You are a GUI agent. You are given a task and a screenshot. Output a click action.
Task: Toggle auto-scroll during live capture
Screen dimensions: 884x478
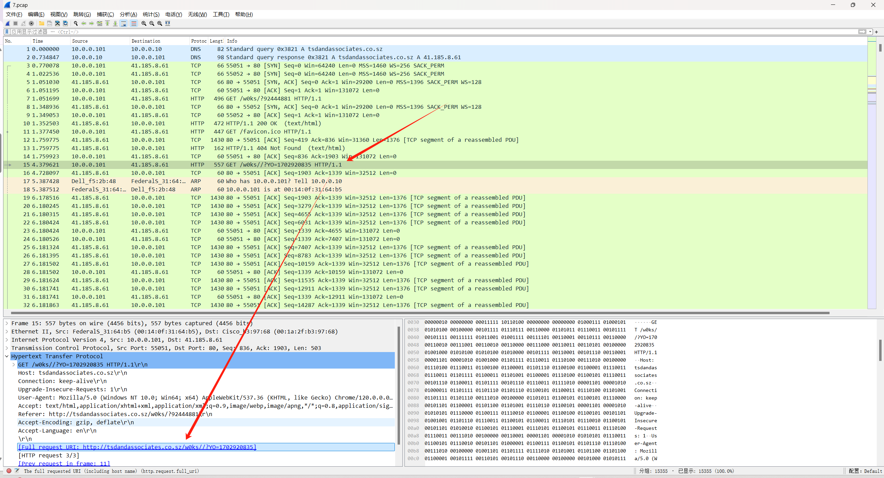pos(124,23)
